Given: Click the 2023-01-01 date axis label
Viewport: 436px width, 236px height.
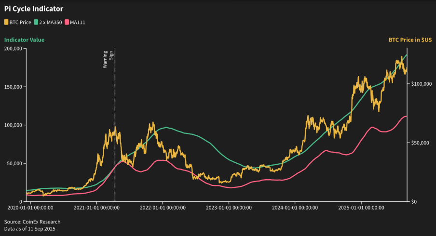Looking at the screenshot, I should point(229,208).
